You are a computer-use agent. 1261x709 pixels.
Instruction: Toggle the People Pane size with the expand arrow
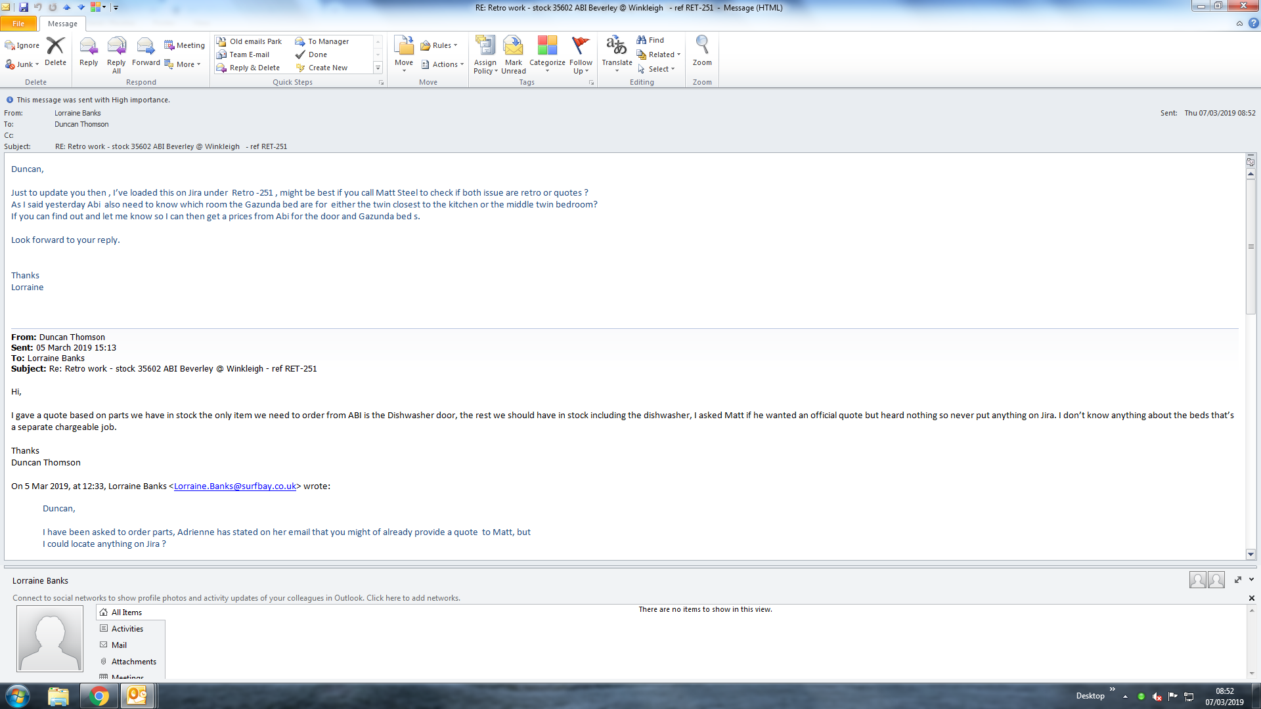(x=1238, y=580)
